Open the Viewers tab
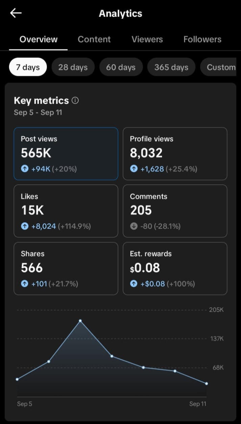The height and width of the screenshot is (424, 241). (147, 39)
